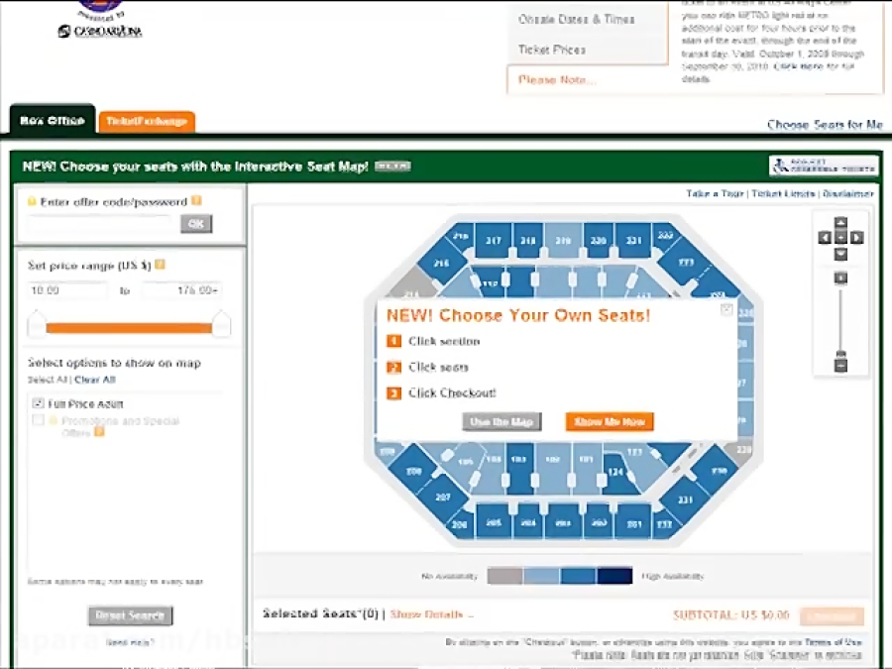Pan the seat map upward with the up arrow

click(841, 222)
